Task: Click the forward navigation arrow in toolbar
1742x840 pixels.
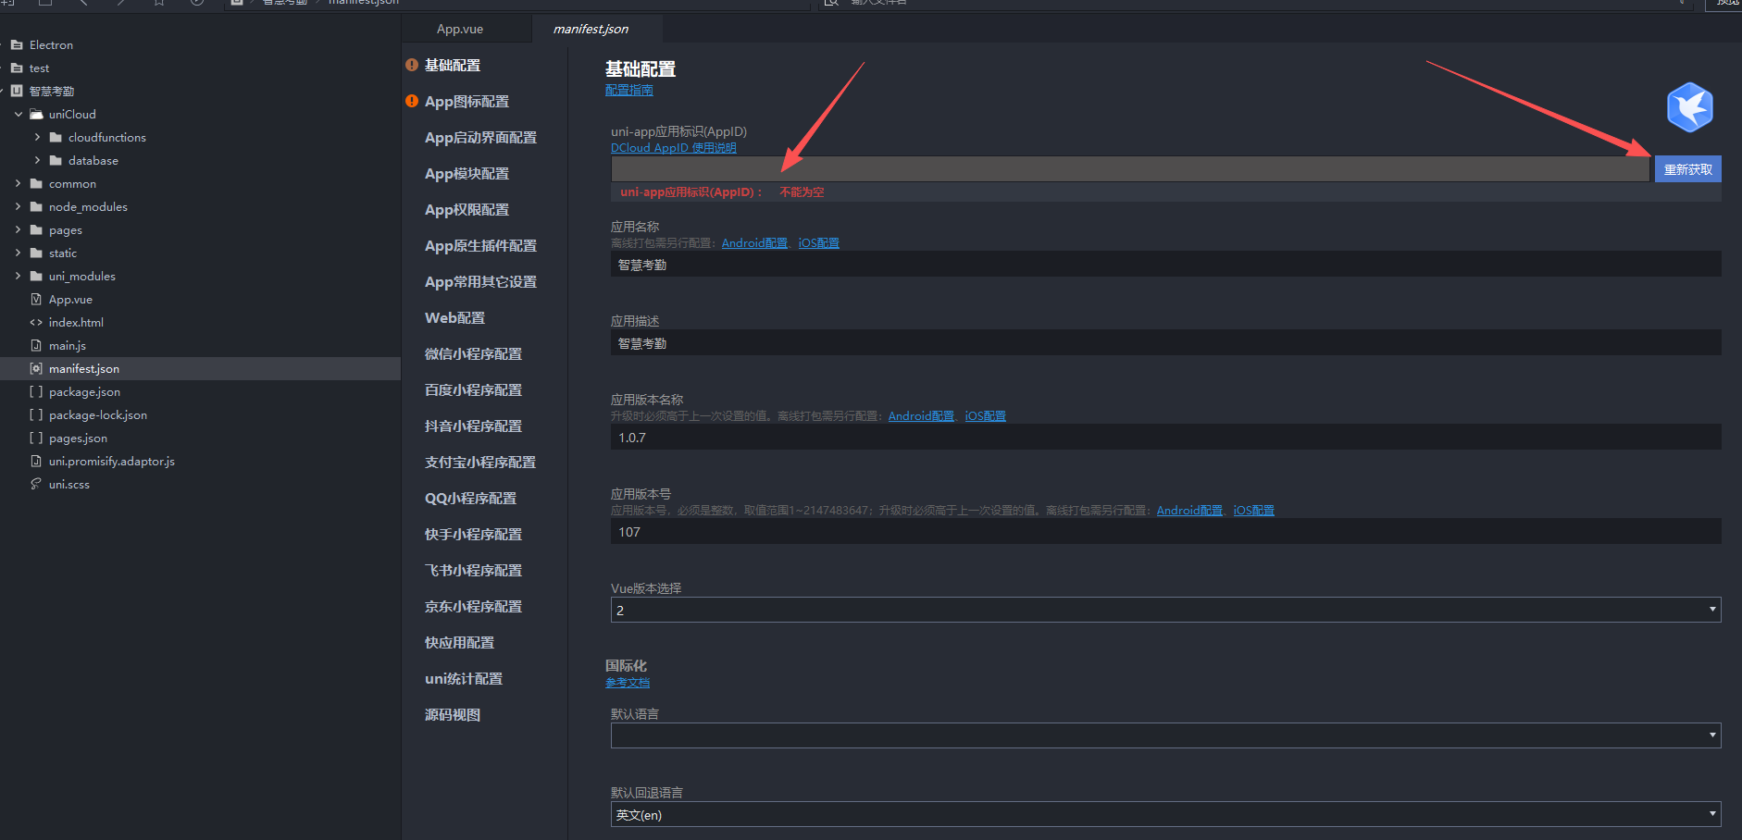Action: [119, 4]
